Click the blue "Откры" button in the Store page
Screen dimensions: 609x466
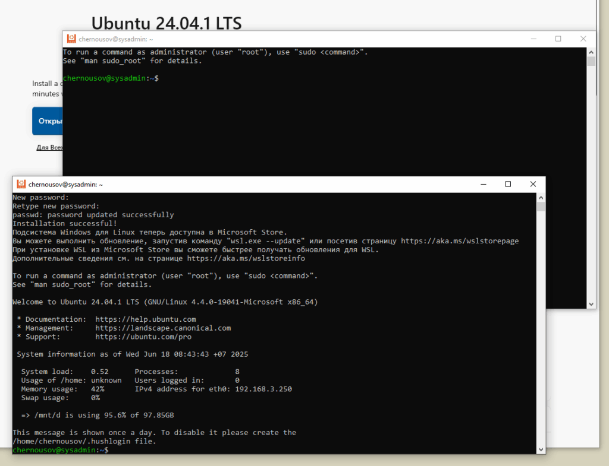tap(49, 121)
